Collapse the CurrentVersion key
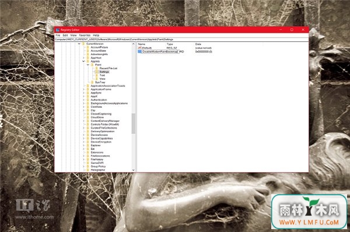This screenshot has width=350, height=232. coord(79,44)
